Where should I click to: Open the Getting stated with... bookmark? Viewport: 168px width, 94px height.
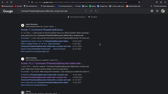(x=134, y=6)
